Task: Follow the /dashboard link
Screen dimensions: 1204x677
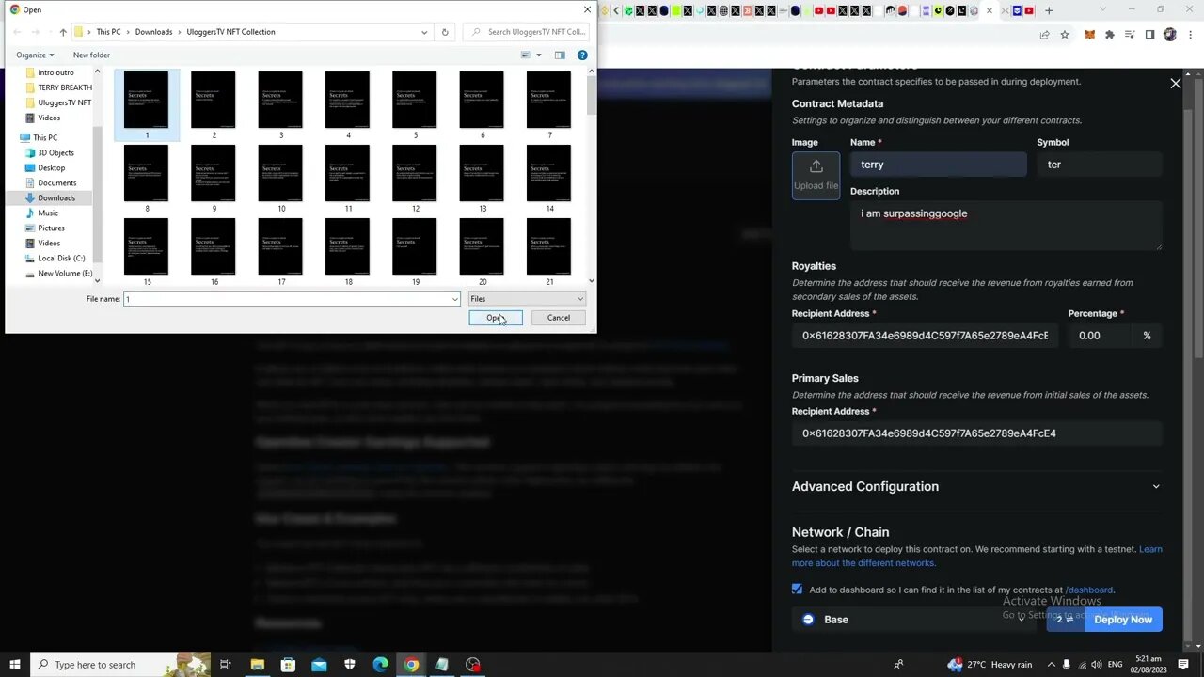Action: coord(1089,590)
